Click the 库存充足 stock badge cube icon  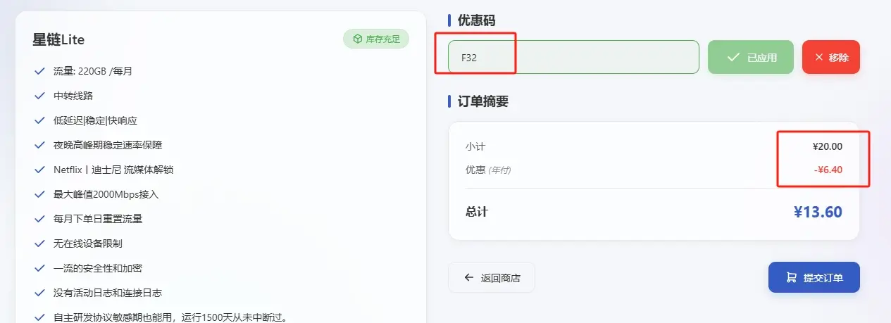coord(358,39)
